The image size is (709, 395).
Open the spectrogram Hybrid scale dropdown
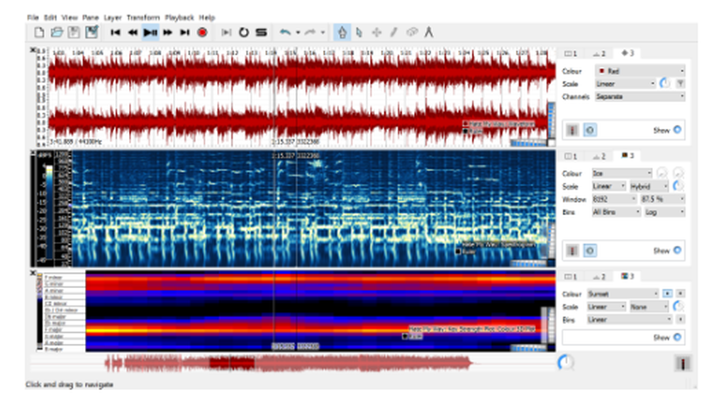[649, 186]
